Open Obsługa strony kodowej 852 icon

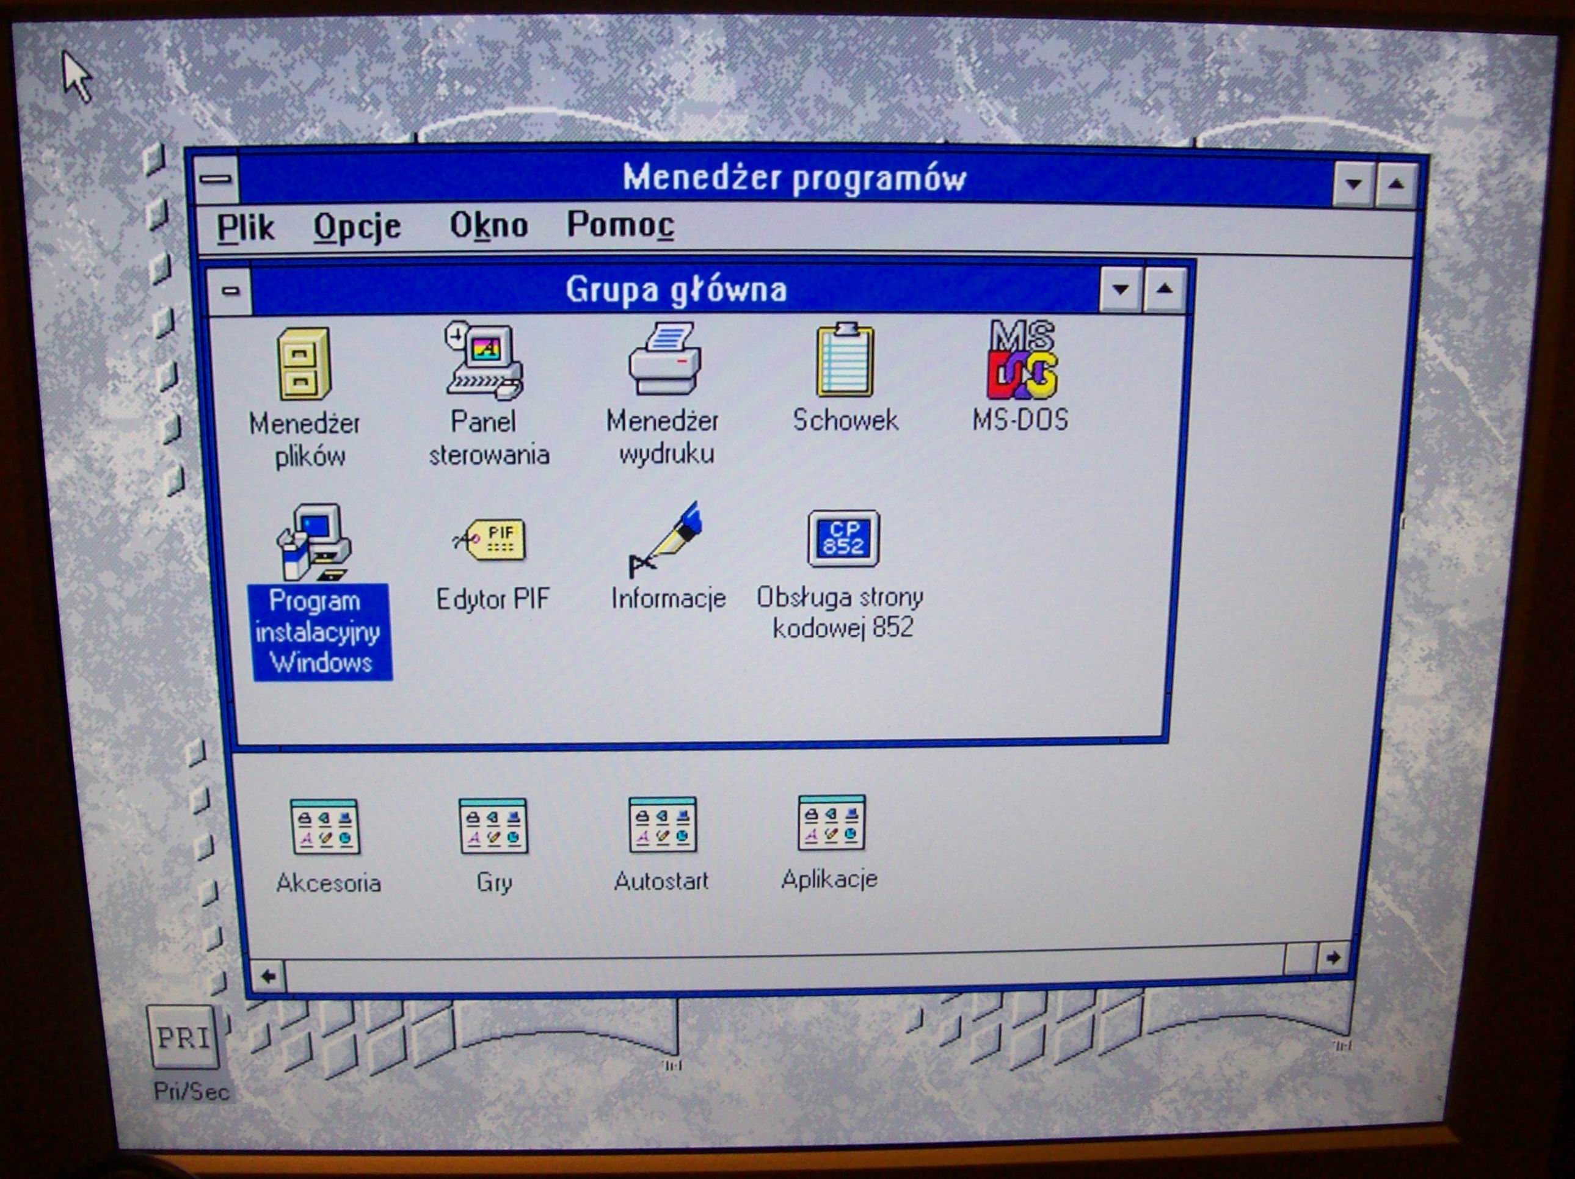843,539
